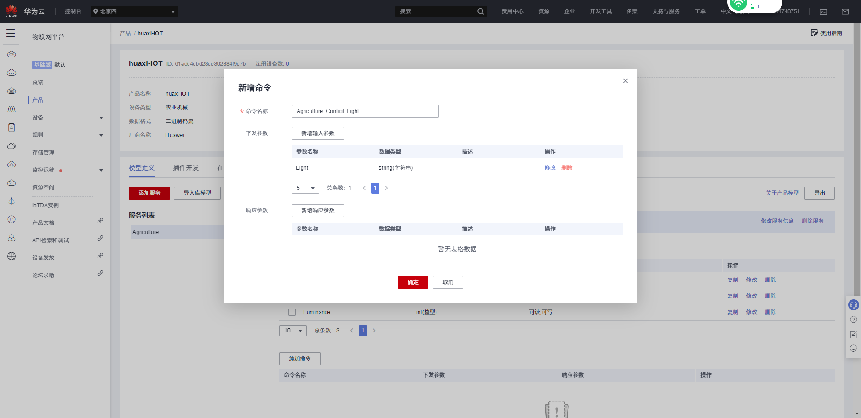
Task: Click the smiley feedback floating icon
Action: [854, 349]
